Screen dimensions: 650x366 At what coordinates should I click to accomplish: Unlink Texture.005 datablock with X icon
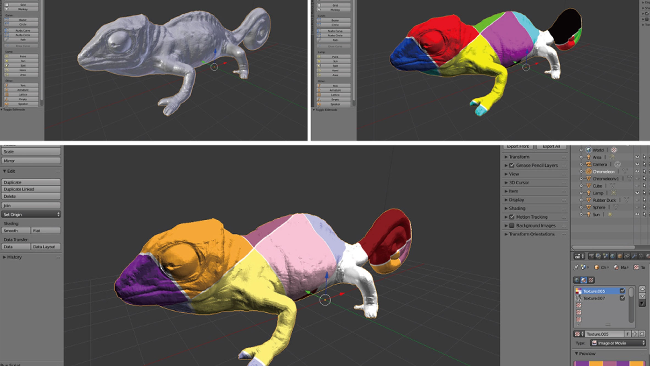[x=642, y=334]
